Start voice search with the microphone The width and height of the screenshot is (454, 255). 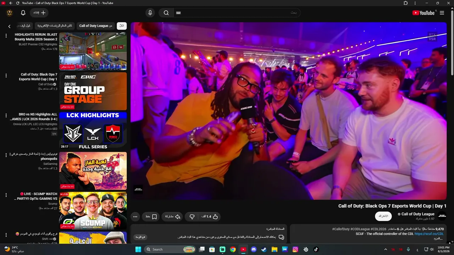click(150, 13)
